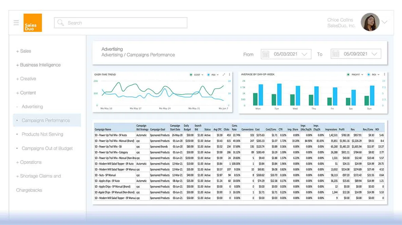Expand the Sales sidebar section
Image resolution: width=402 pixels, height=225 pixels.
tap(24, 51)
